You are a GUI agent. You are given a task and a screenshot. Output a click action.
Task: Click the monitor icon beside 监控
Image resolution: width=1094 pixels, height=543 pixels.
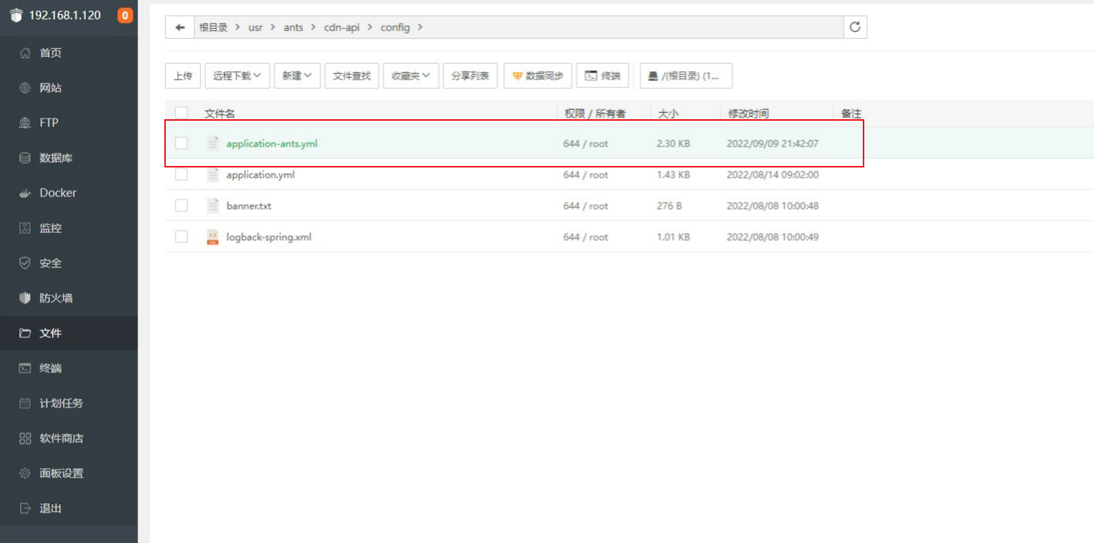point(25,228)
